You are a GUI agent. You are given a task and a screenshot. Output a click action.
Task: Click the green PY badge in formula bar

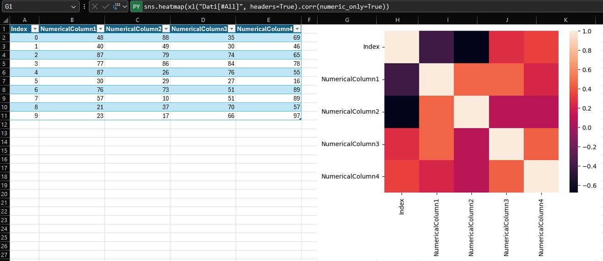[x=137, y=7]
